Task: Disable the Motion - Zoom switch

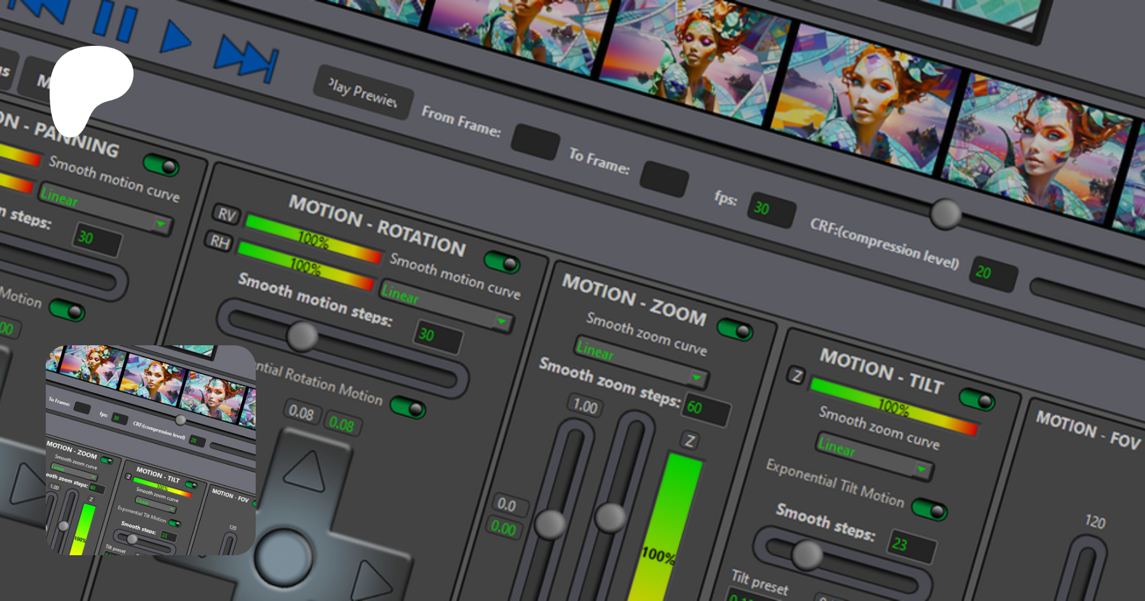Action: pos(735,329)
